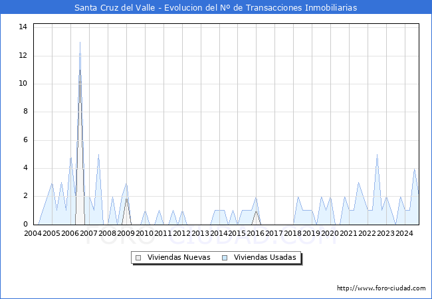The height and width of the screenshot is (299, 432).
Task: Click the chart title banner
Action: pos(216,8)
